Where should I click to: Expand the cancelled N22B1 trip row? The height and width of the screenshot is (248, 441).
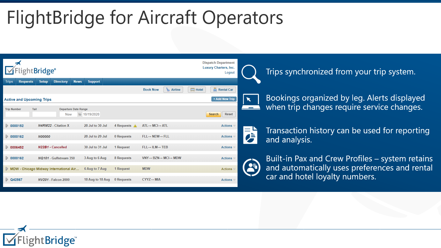[6, 147]
